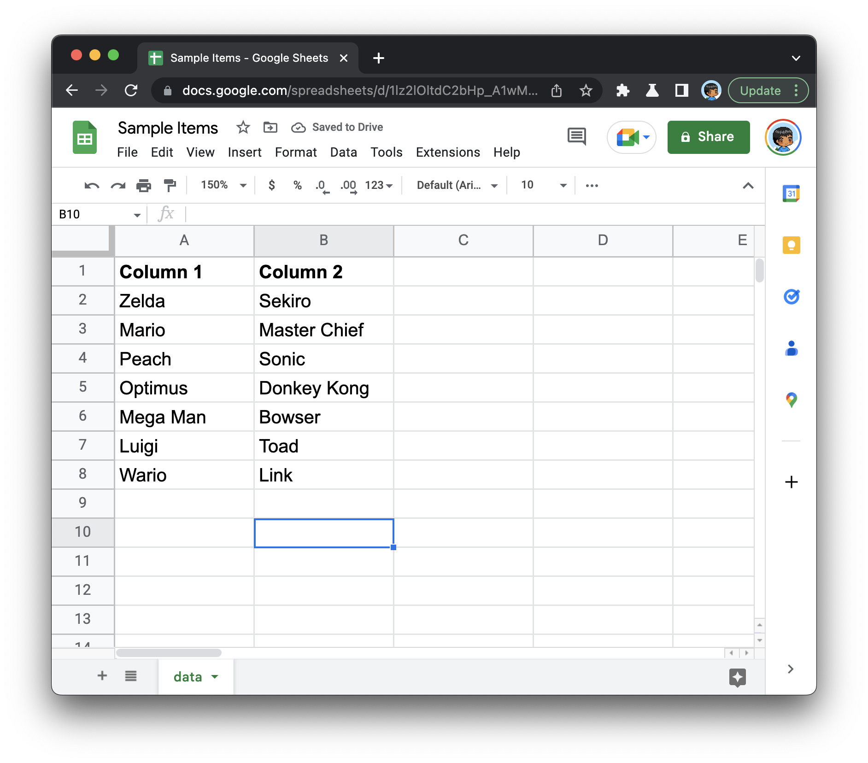
Task: Open Google Tasks in side panel
Action: point(791,297)
